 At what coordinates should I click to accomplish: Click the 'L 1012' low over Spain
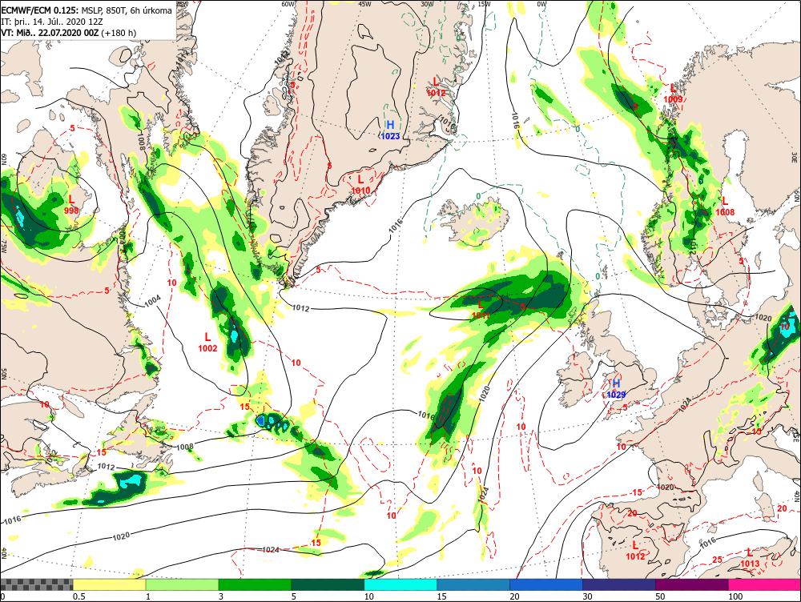click(x=635, y=551)
